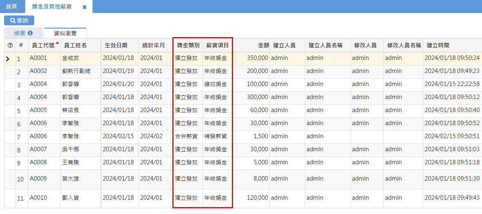Select the 資料瀏覽 tab
This screenshot has width=482, height=214.
pyautogui.click(x=65, y=33)
